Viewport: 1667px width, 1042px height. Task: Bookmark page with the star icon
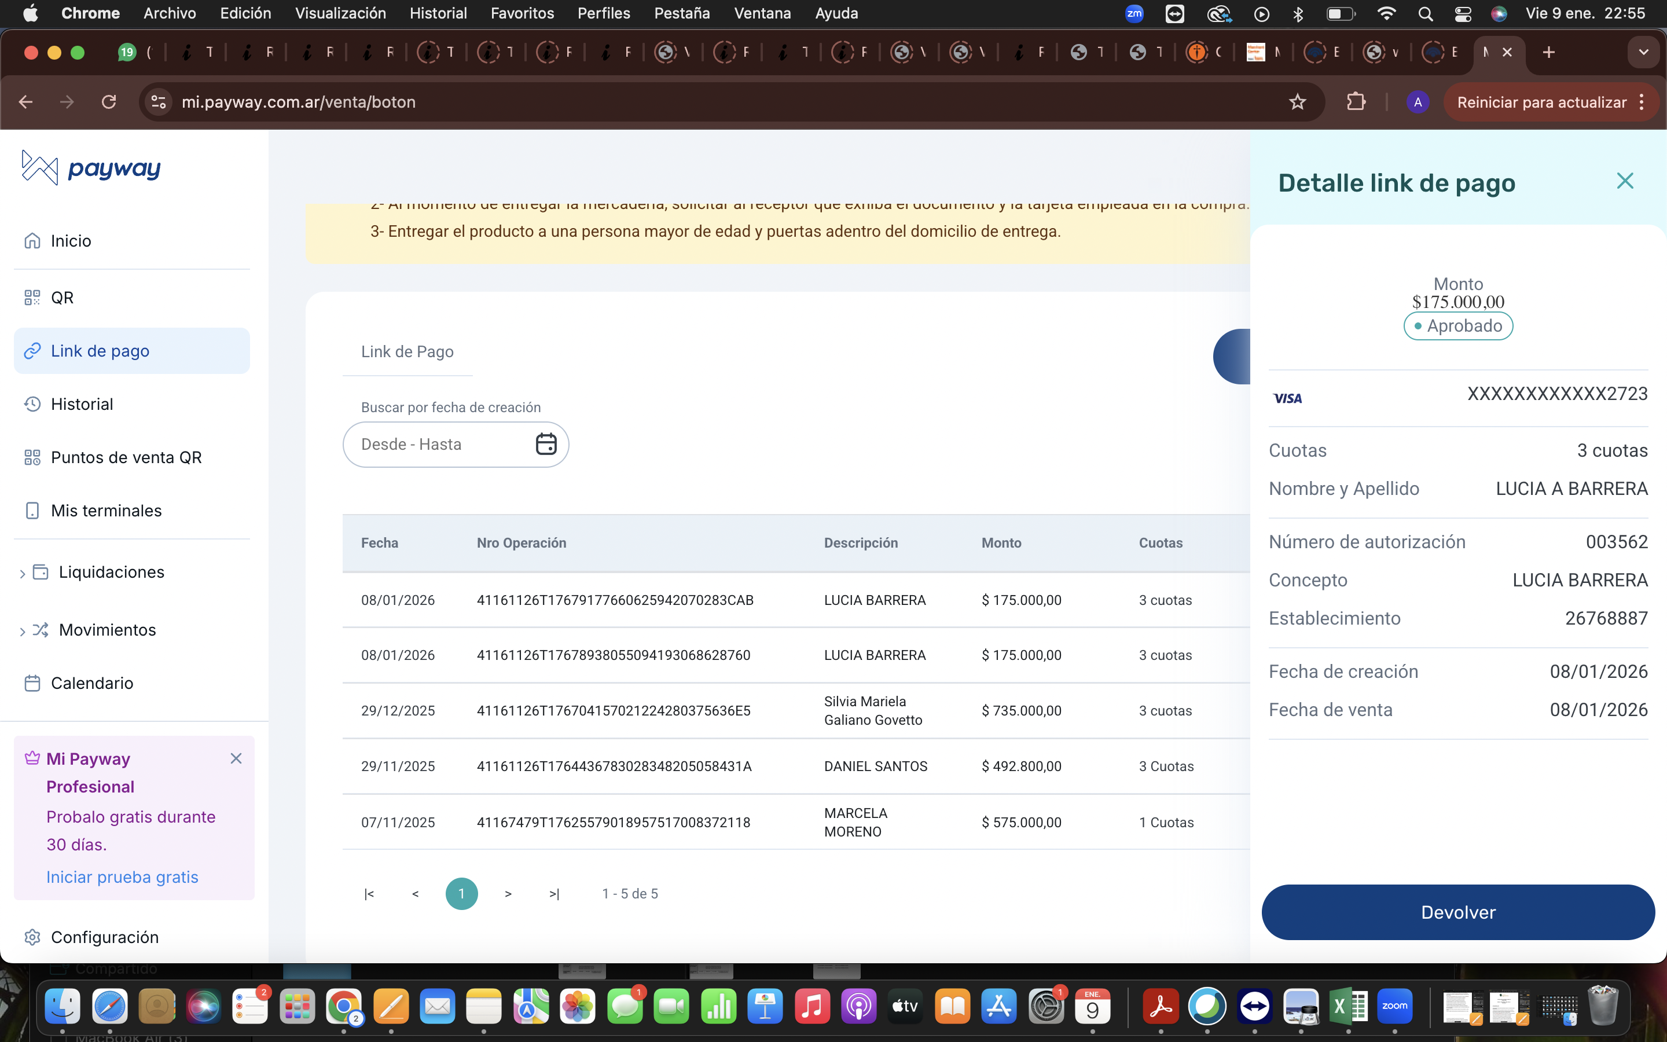point(1297,102)
